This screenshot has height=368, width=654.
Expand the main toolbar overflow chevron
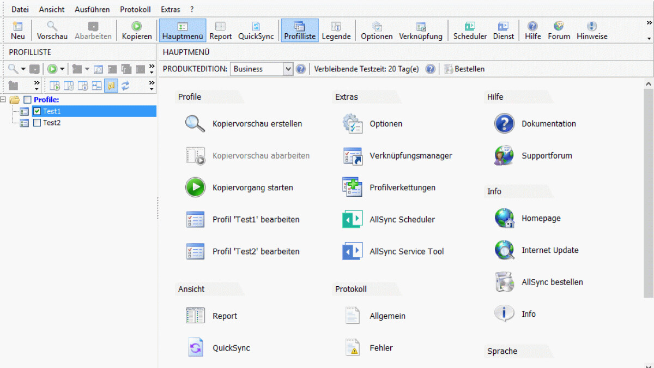[x=649, y=23]
